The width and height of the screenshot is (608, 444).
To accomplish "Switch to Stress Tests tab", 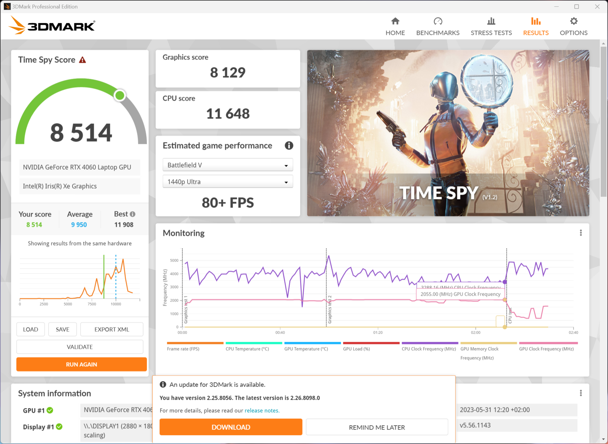I will click(x=491, y=27).
